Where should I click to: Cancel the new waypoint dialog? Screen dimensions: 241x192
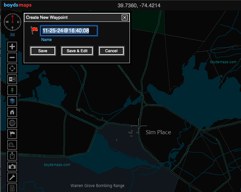click(x=111, y=51)
